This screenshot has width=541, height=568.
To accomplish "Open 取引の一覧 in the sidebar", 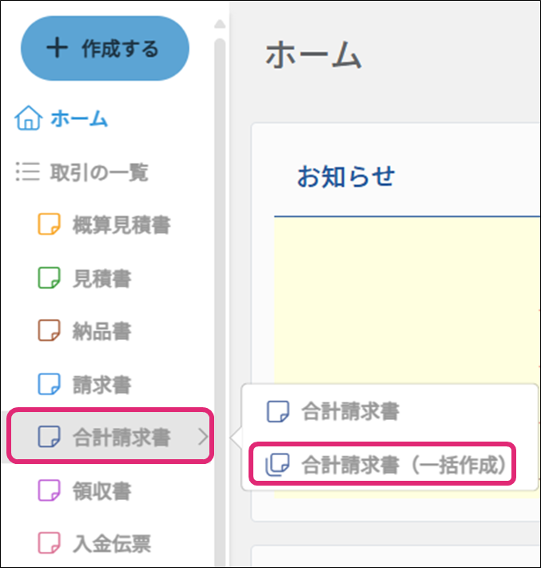I will pyautogui.click(x=99, y=173).
